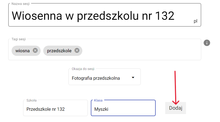The image size is (220, 122).
Task: Select the "wiosna" tag label
Action: coord(22,51)
